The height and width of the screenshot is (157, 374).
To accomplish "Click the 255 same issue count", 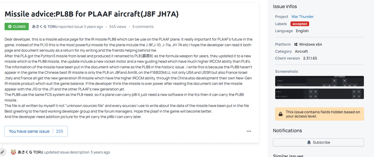I will click(59, 131).
